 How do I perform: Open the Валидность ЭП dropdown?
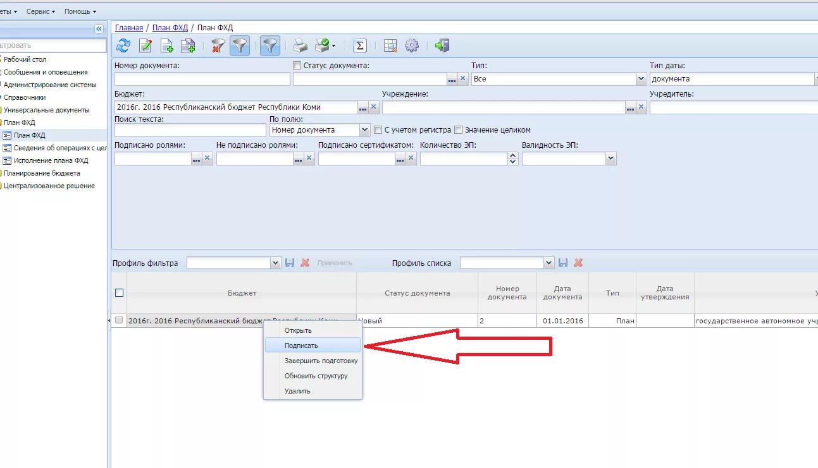(x=610, y=159)
